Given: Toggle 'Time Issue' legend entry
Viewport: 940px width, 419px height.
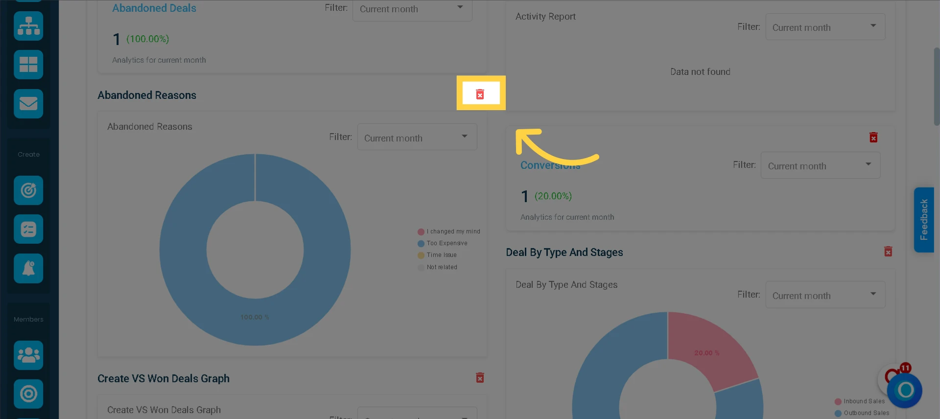Looking at the screenshot, I should (x=437, y=255).
